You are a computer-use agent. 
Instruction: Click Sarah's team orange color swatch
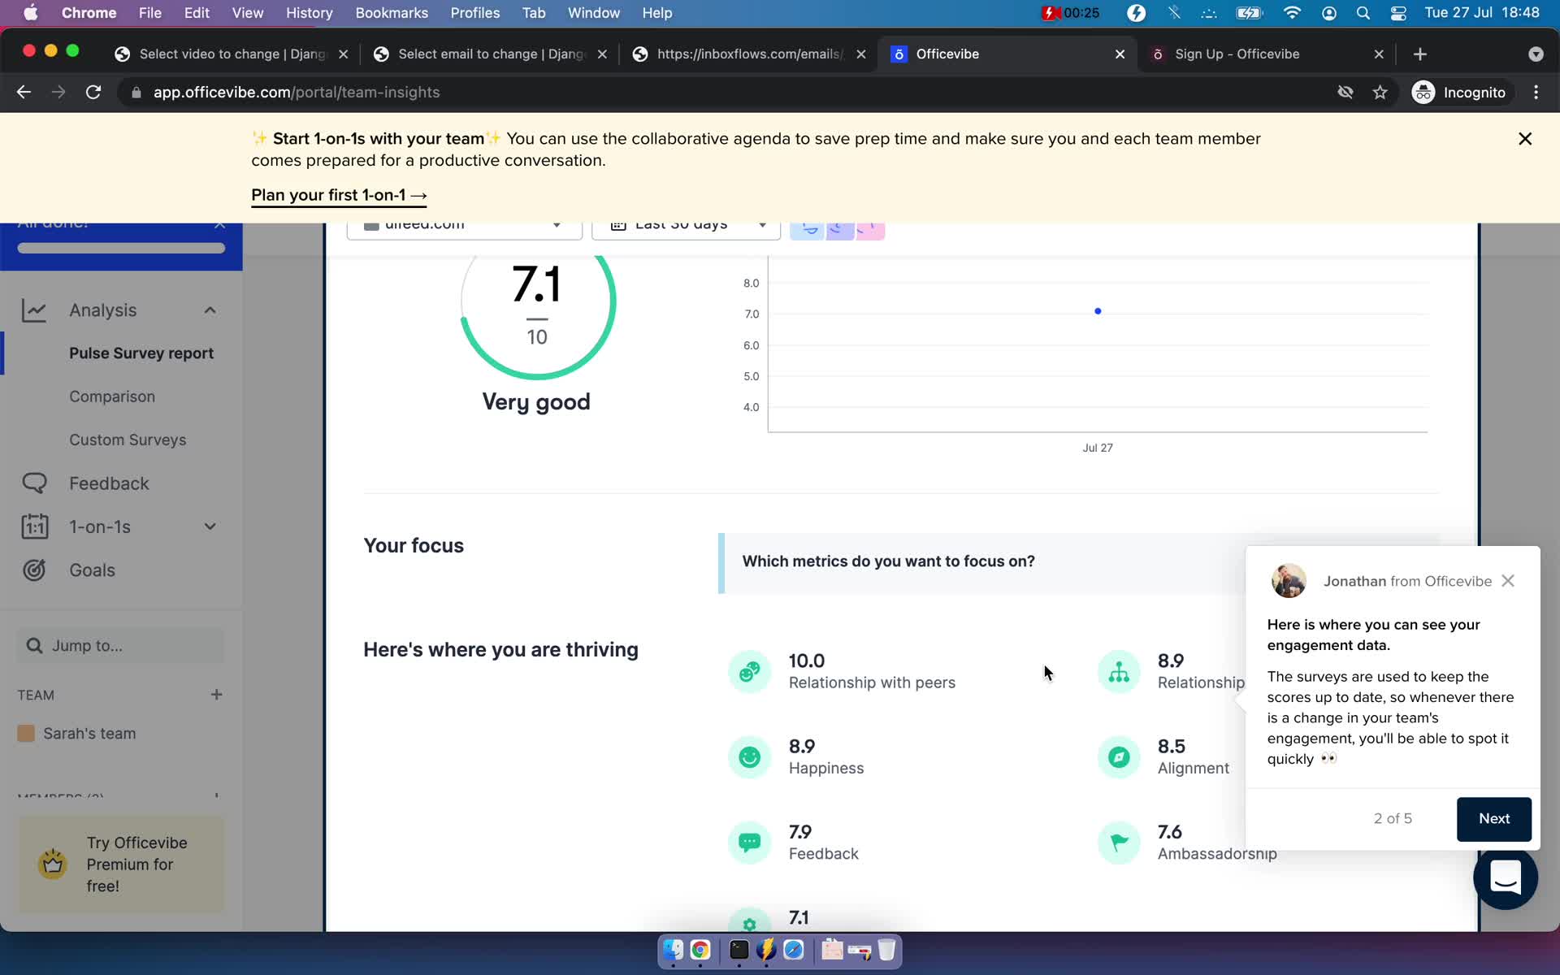point(26,734)
